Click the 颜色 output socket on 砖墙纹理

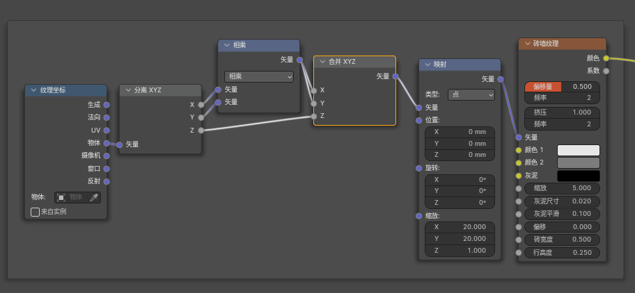606,58
